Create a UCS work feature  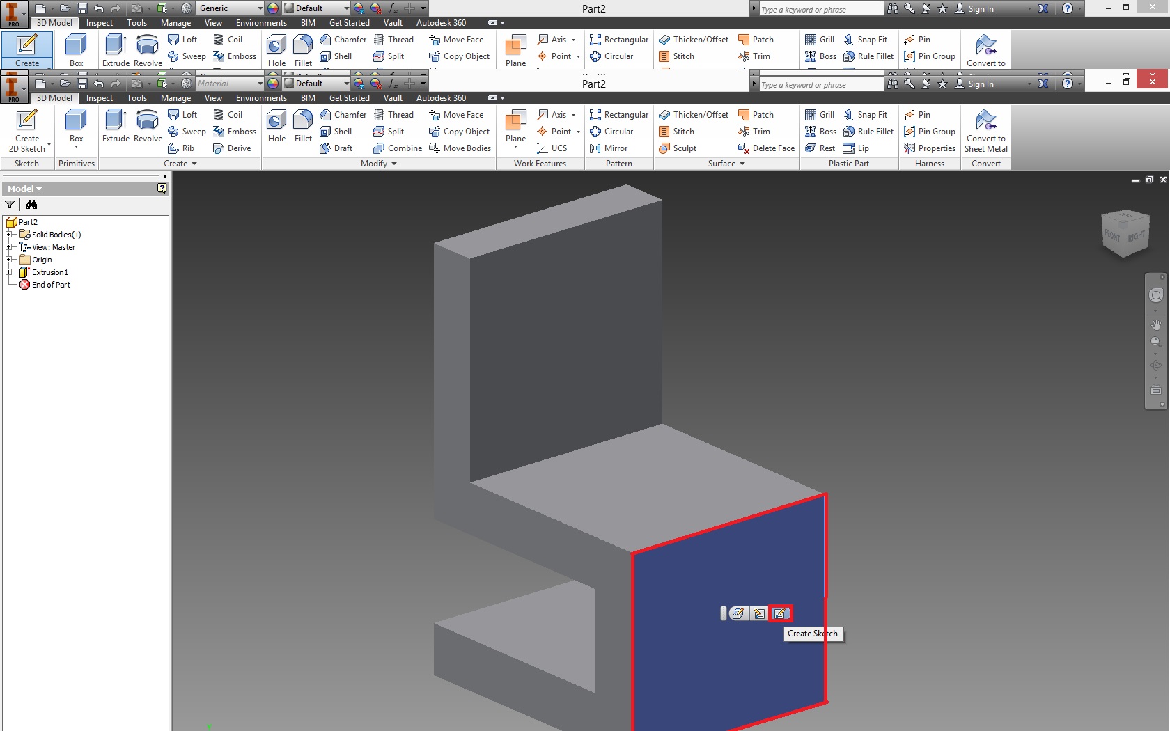(552, 148)
